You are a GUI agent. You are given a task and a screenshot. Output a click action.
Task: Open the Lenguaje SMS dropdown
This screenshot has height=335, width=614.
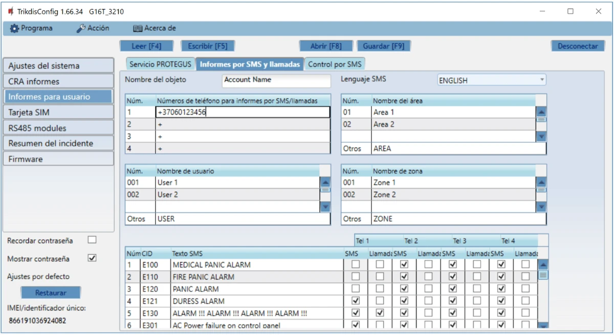(x=491, y=80)
